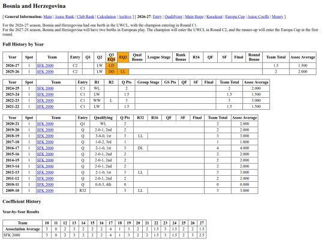The height and width of the screenshot is (243, 324).
Task: Click the League Stage column header
Action: click(159, 57)
